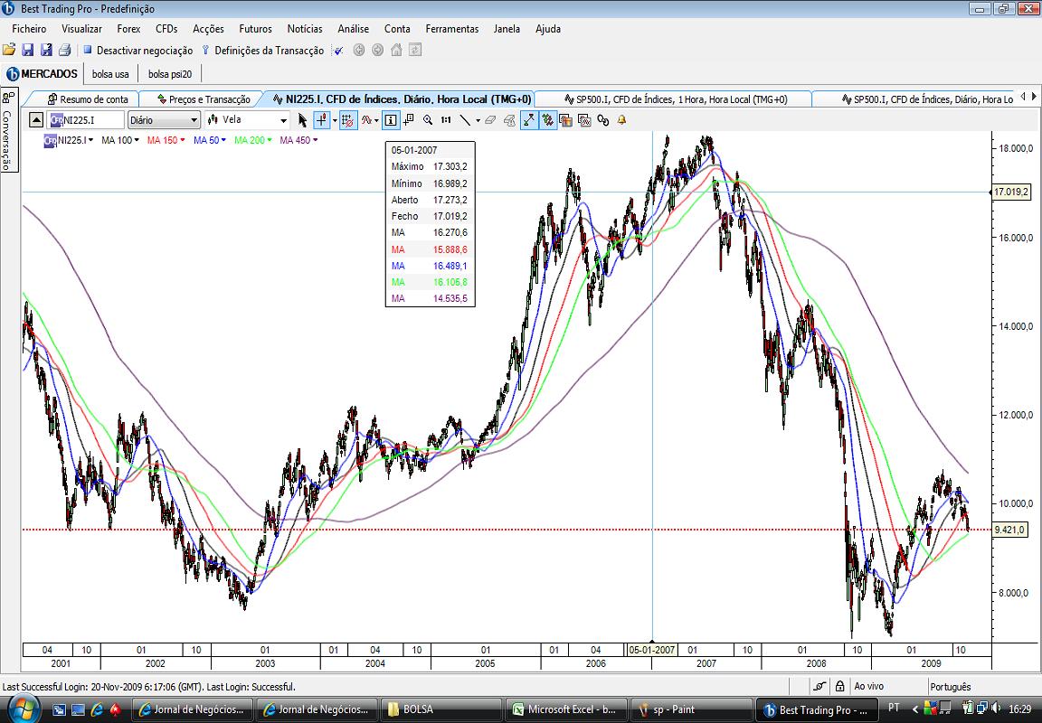
Task: Open the indicators wave icon
Action: coord(366,120)
